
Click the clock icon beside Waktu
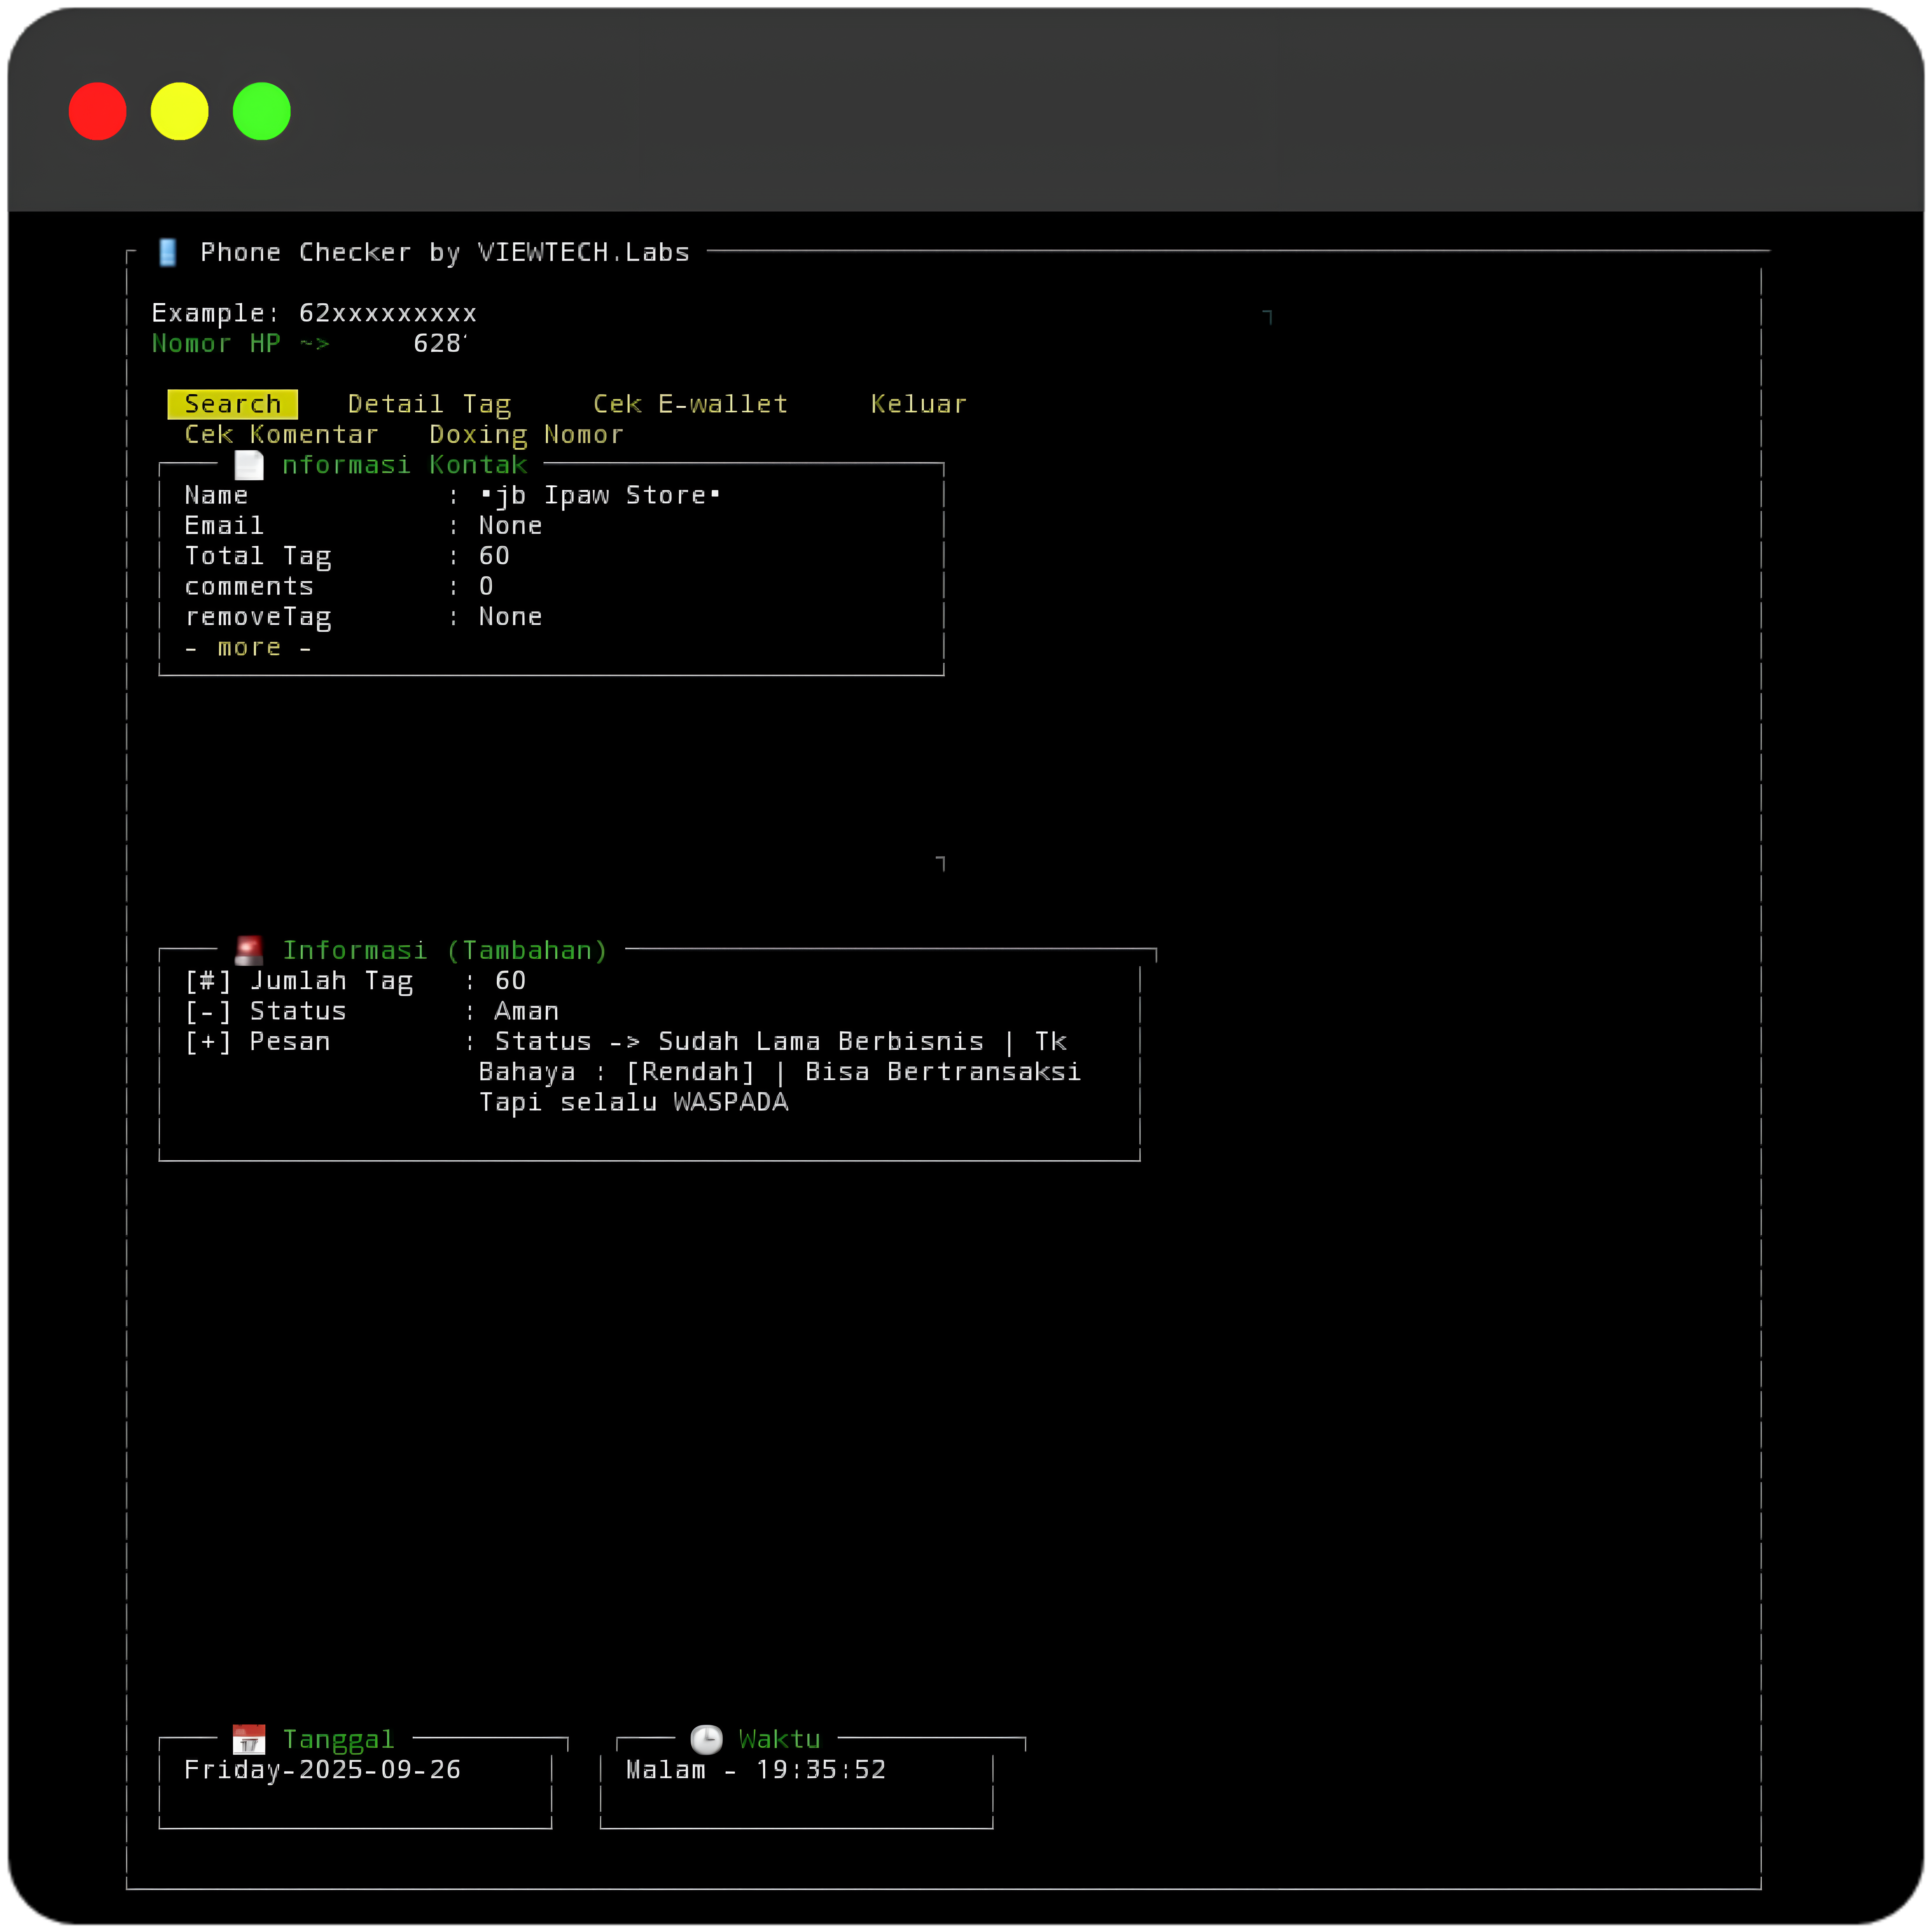click(x=706, y=1739)
